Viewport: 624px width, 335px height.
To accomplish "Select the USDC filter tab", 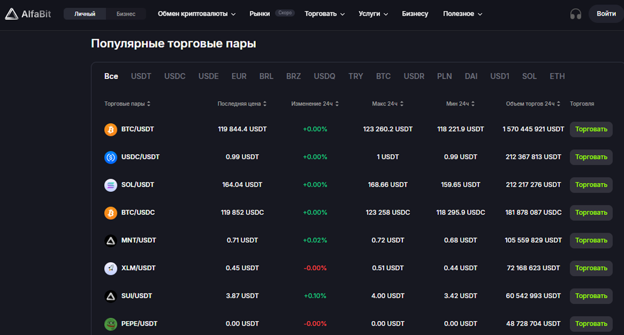I will pyautogui.click(x=175, y=76).
